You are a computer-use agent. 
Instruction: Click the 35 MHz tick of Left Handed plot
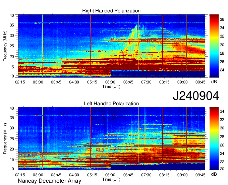[x=12, y=118]
